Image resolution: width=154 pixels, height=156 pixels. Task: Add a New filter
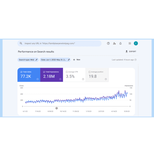click(77, 60)
